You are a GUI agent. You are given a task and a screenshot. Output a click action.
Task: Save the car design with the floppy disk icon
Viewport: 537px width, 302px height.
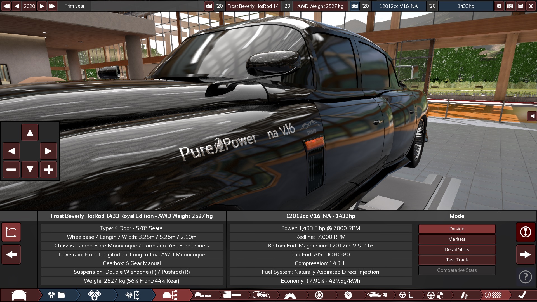[521, 6]
